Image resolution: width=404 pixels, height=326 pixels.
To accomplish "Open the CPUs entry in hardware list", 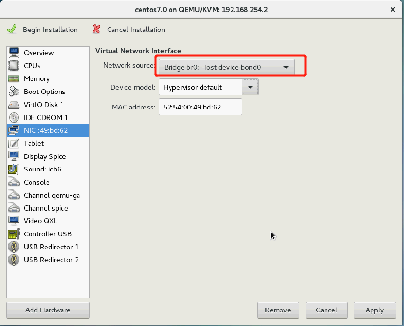I will click(48, 66).
